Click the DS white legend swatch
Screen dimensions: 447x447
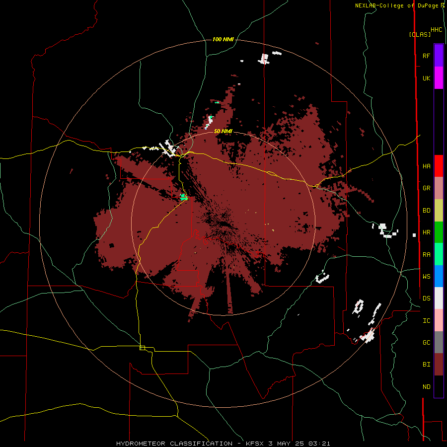[439, 298]
